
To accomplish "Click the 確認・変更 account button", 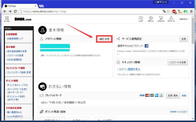I will coord(104,39).
